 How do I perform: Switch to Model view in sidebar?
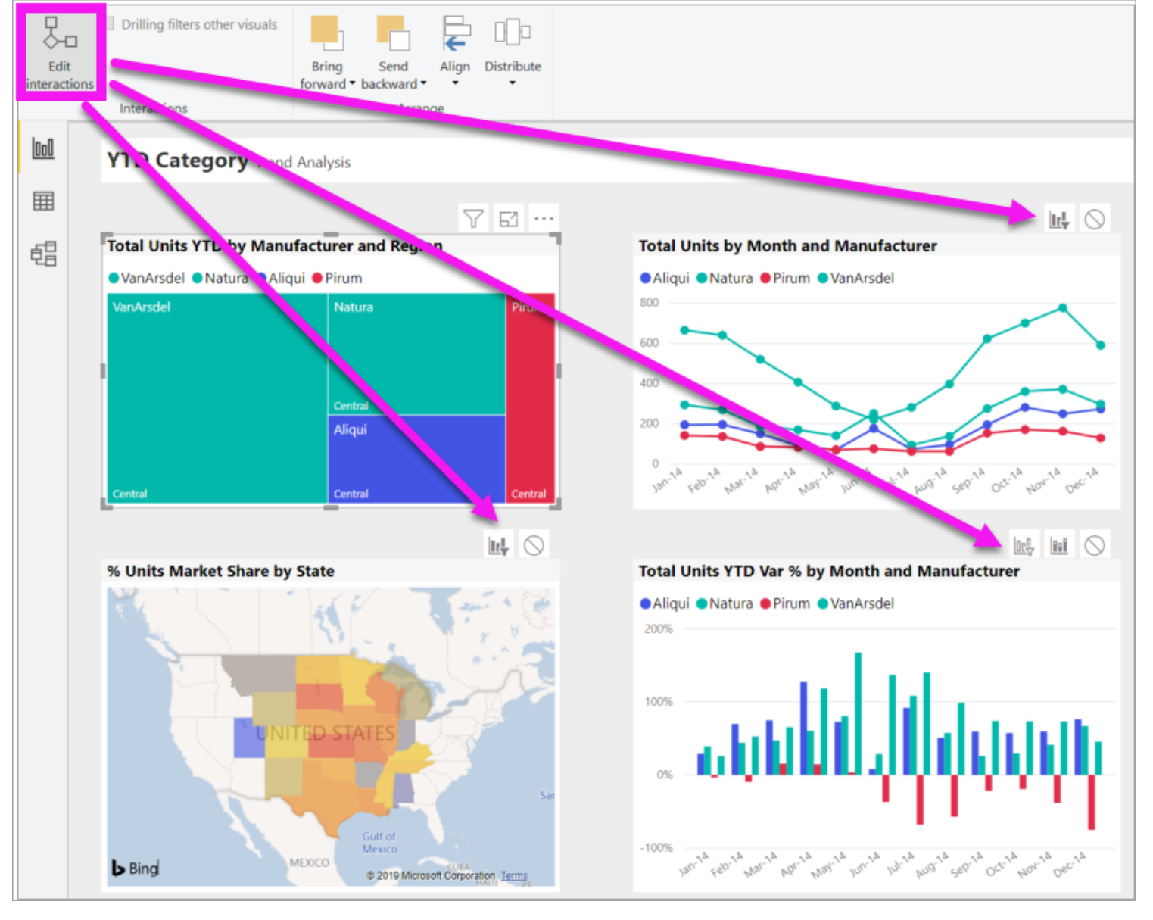tap(42, 254)
